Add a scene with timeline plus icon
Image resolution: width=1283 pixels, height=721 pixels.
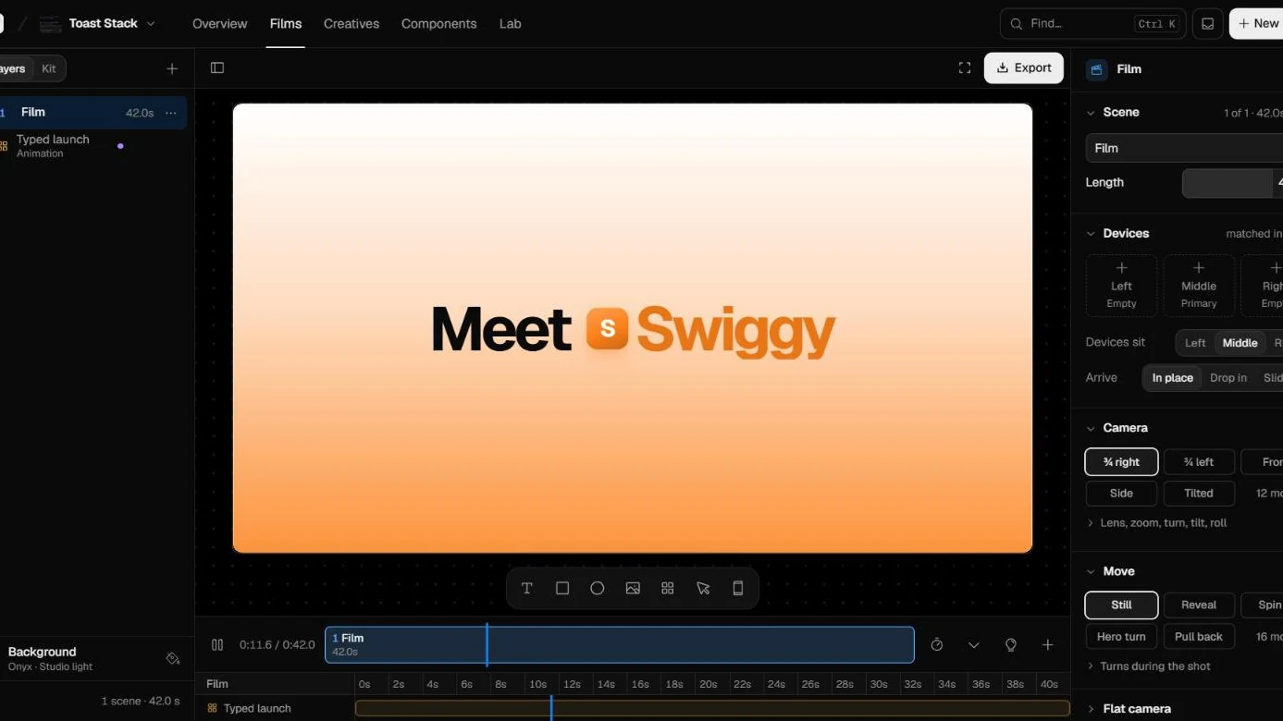coord(1047,644)
